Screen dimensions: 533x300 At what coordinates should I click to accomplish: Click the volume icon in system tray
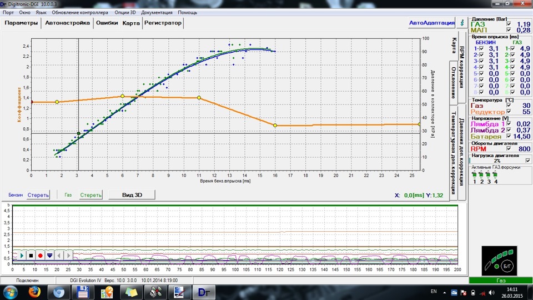(491, 293)
